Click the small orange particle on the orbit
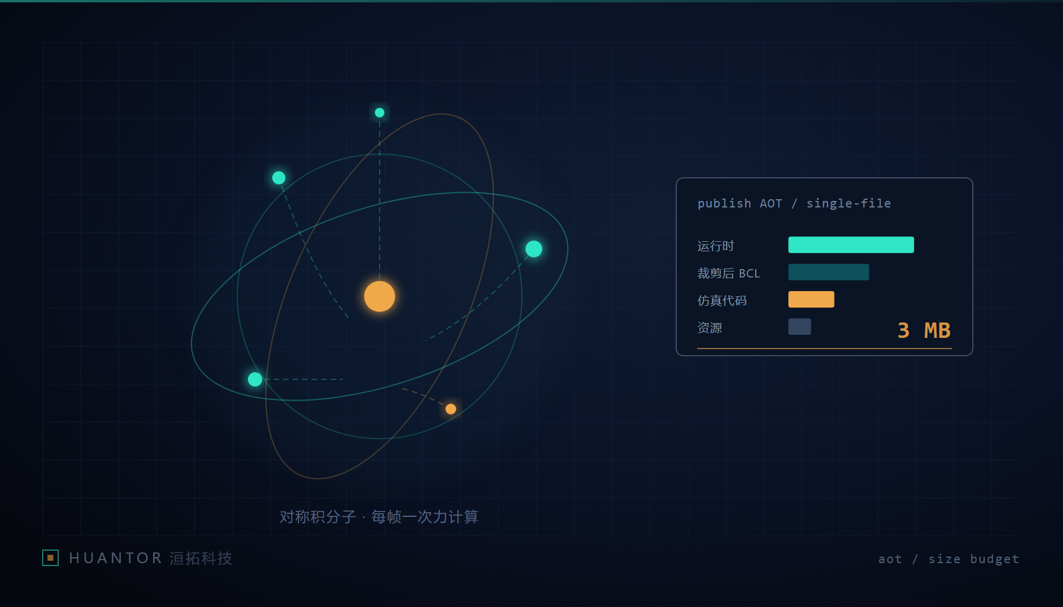The width and height of the screenshot is (1063, 607). click(x=451, y=409)
